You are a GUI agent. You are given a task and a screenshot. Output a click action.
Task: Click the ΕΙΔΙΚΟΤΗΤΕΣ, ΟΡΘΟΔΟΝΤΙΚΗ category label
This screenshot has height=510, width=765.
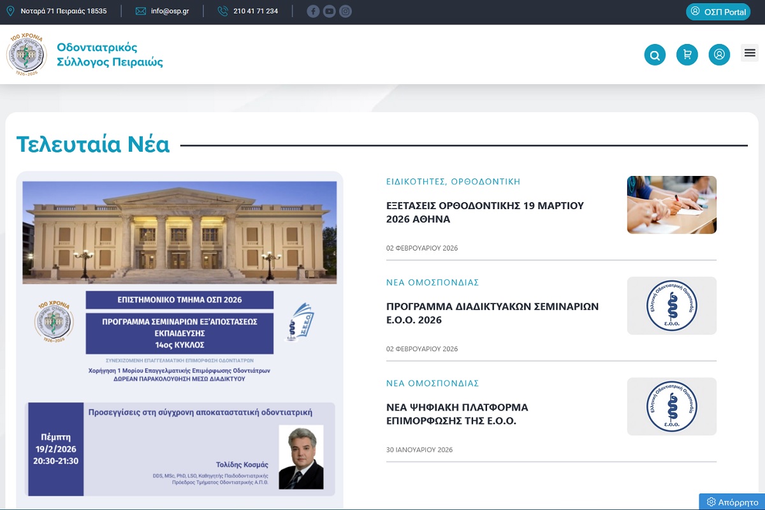(x=453, y=181)
